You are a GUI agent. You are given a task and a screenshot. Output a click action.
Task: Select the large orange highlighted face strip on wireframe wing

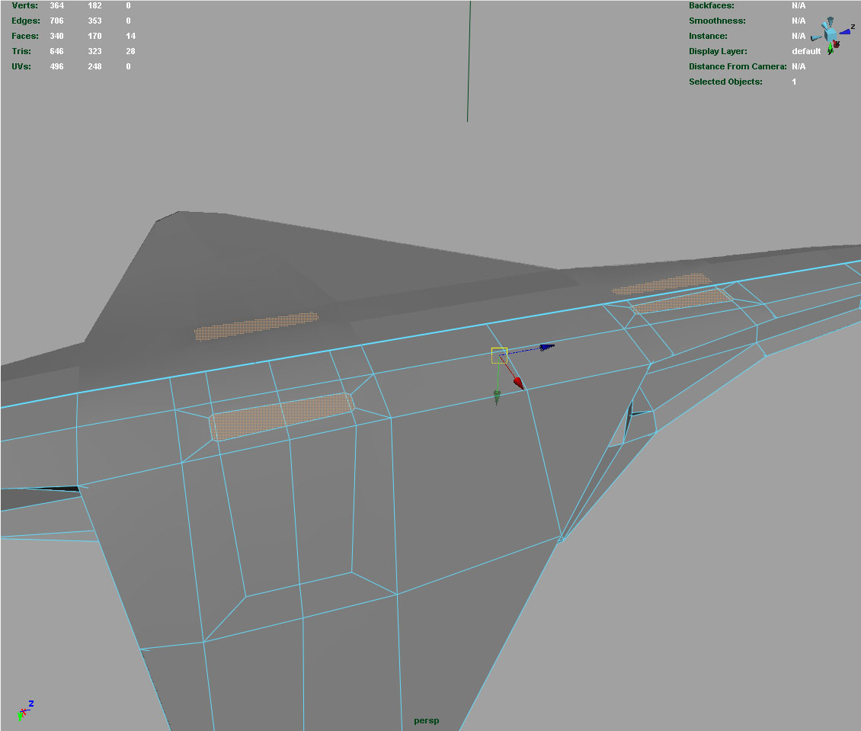[x=282, y=416]
